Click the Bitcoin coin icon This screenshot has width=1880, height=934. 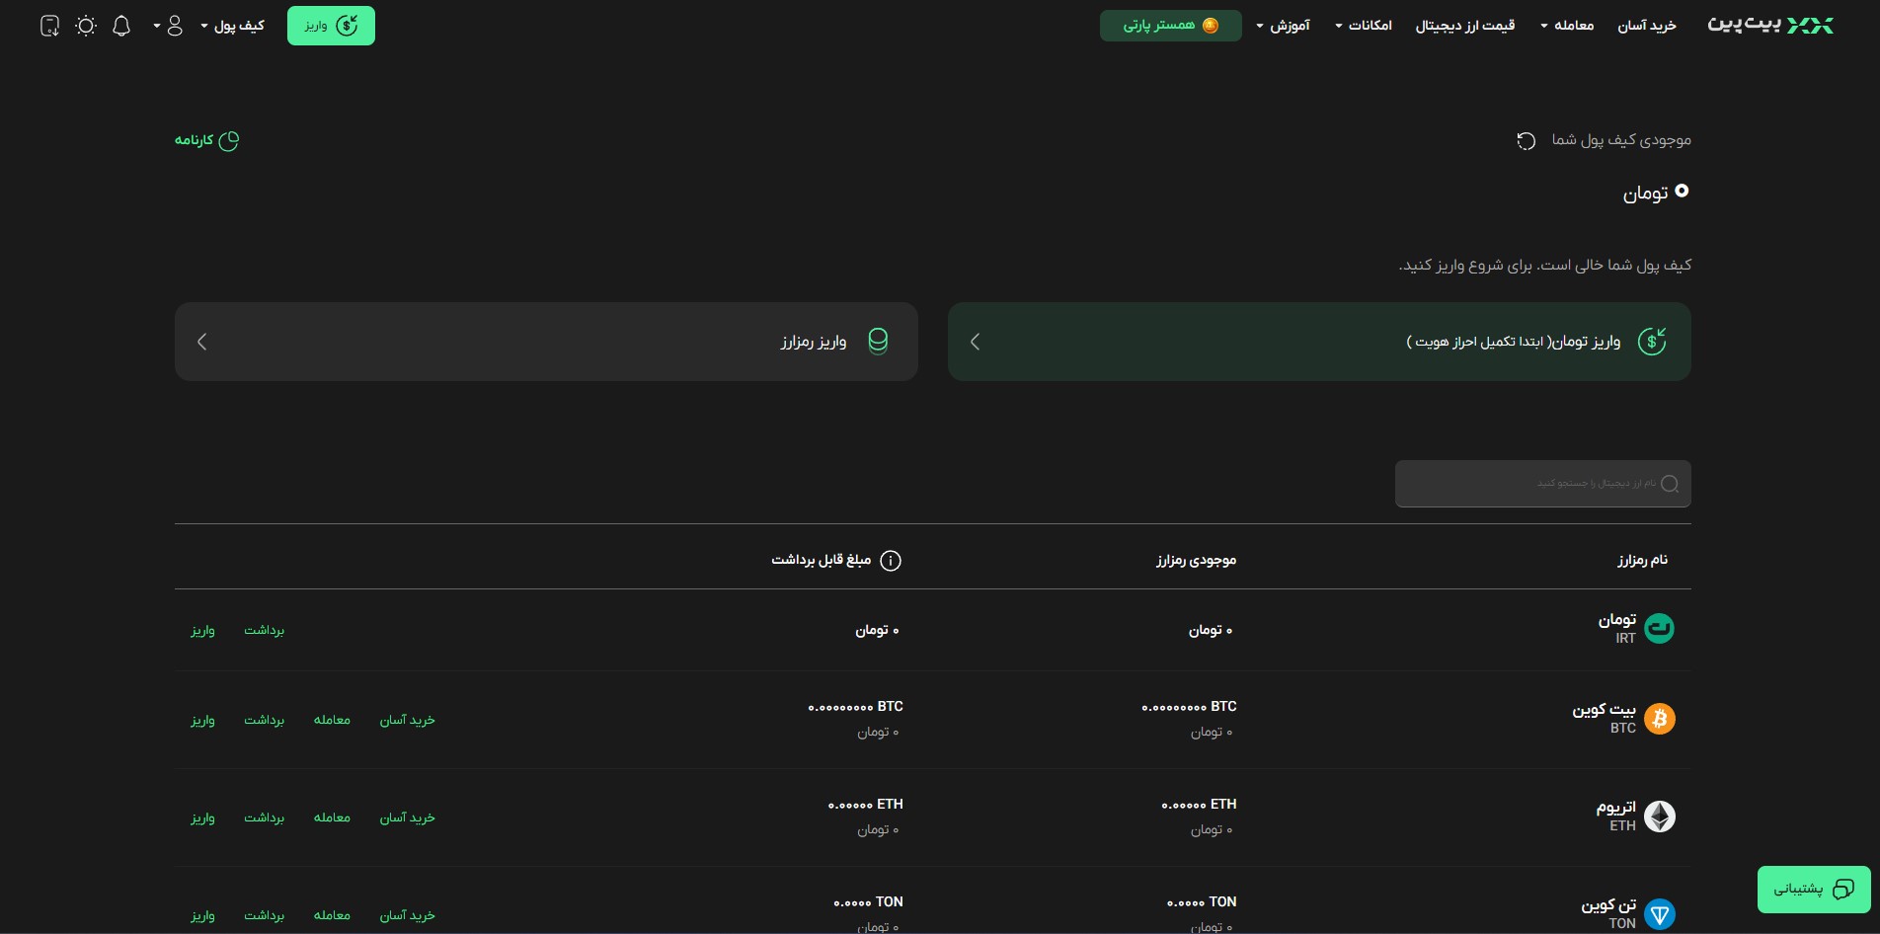coord(1659,718)
